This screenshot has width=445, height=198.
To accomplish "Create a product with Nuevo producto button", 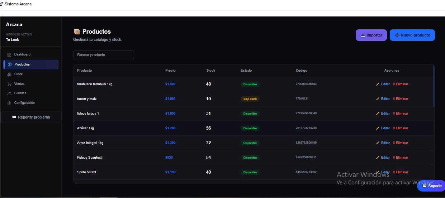I will (412, 35).
